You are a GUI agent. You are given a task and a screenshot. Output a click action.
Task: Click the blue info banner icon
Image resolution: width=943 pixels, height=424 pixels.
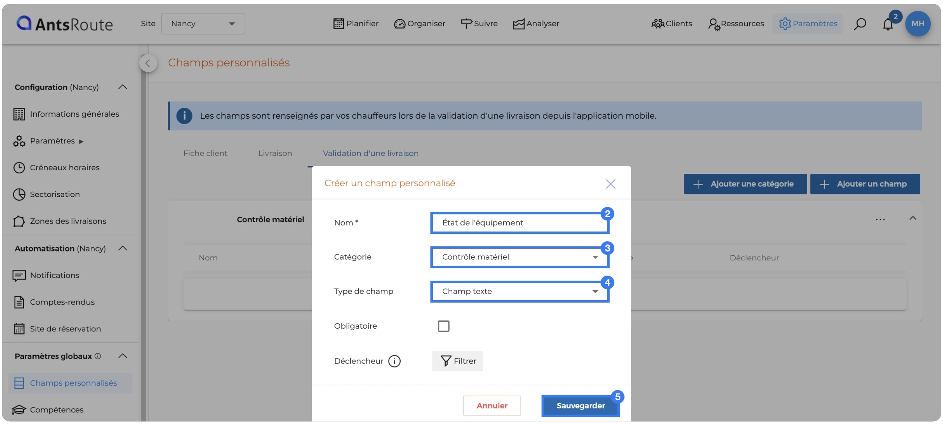[184, 116]
